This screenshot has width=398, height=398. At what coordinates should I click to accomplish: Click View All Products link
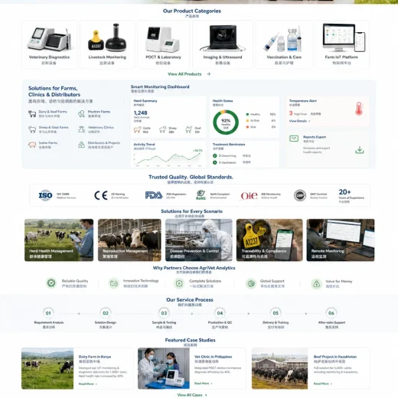click(189, 74)
